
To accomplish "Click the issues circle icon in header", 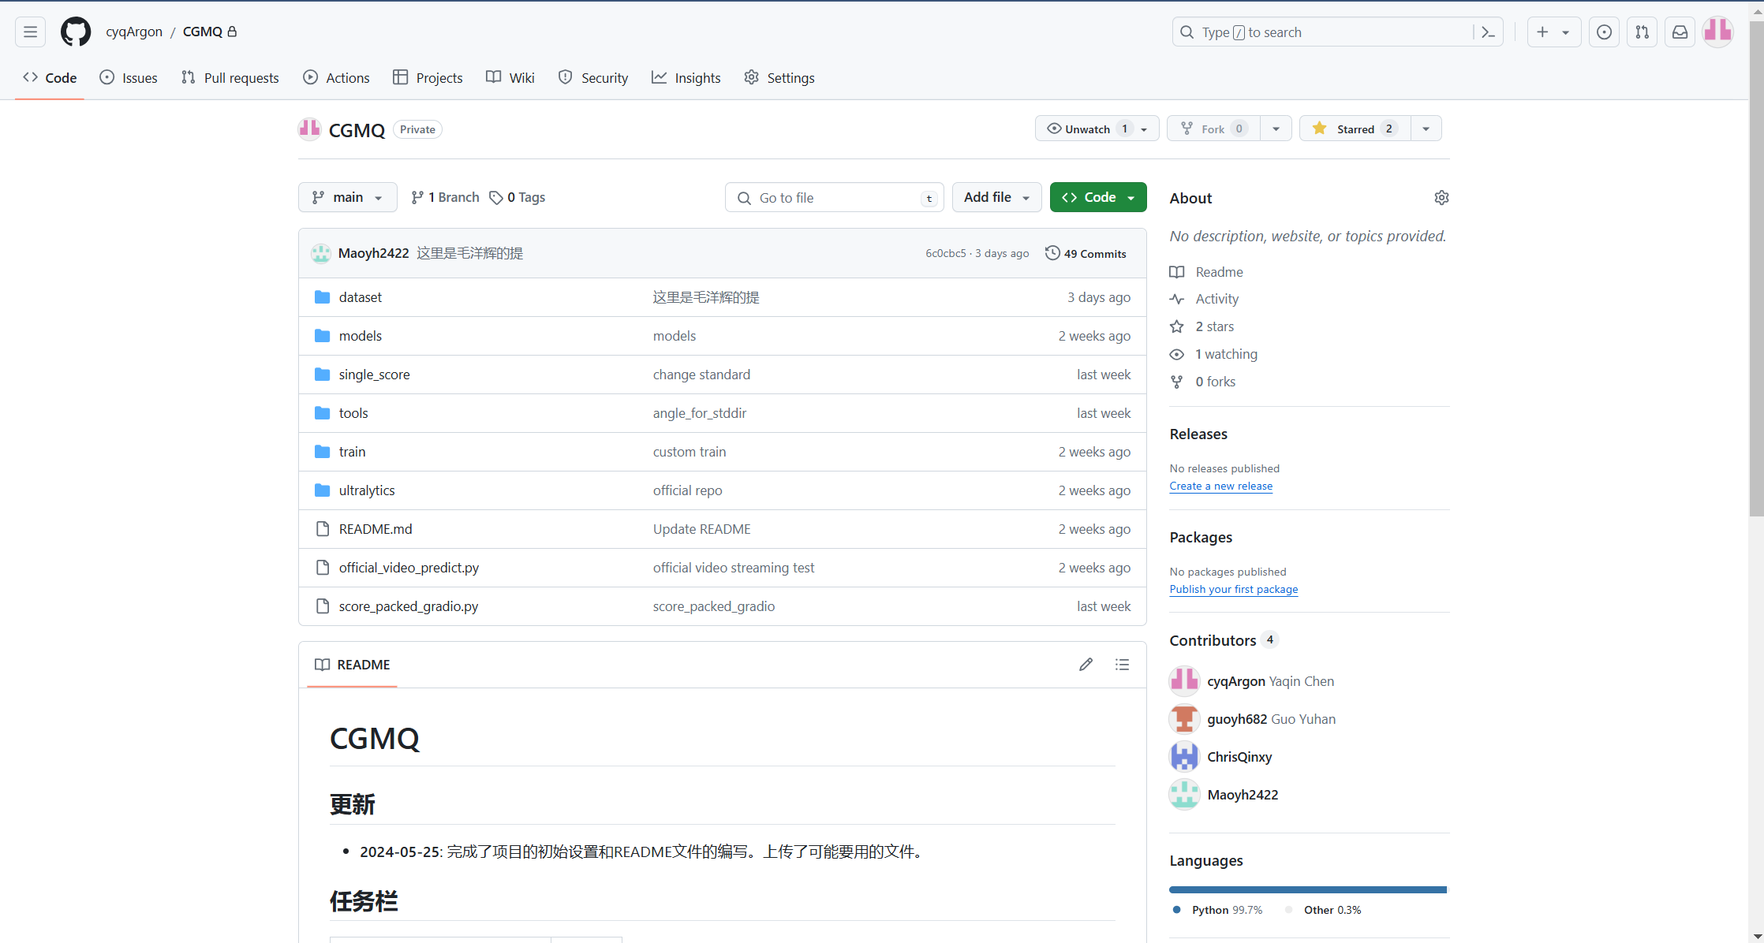I will [1604, 32].
